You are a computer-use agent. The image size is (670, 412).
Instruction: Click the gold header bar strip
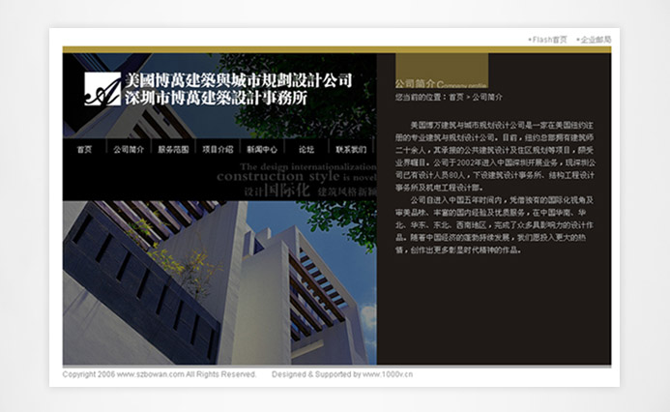pos(336,49)
